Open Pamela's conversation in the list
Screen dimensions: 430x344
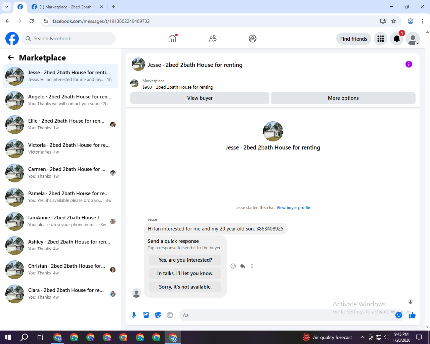tap(60, 197)
